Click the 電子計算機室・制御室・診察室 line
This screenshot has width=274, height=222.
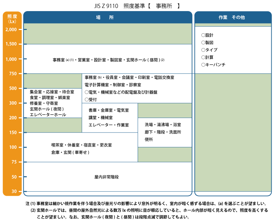[x=113, y=85]
